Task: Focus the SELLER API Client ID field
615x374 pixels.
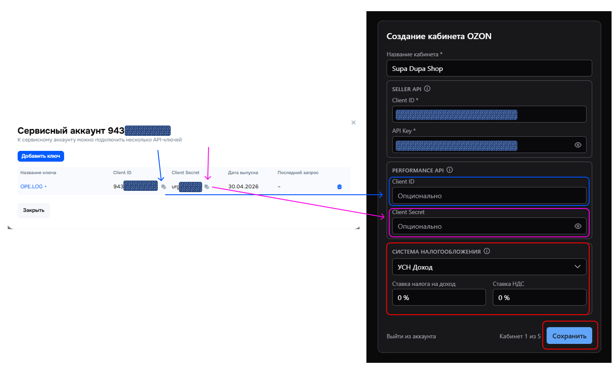Action: [x=489, y=114]
